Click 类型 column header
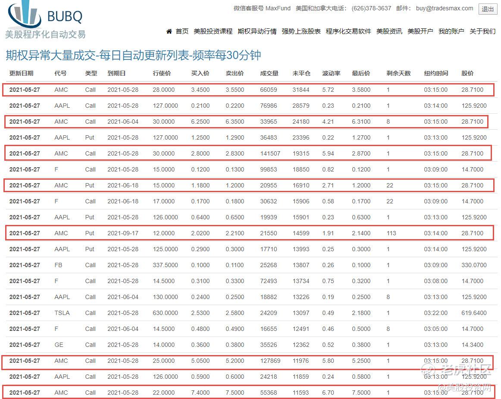Image resolution: width=501 pixels, height=399 pixels. pos(91,73)
